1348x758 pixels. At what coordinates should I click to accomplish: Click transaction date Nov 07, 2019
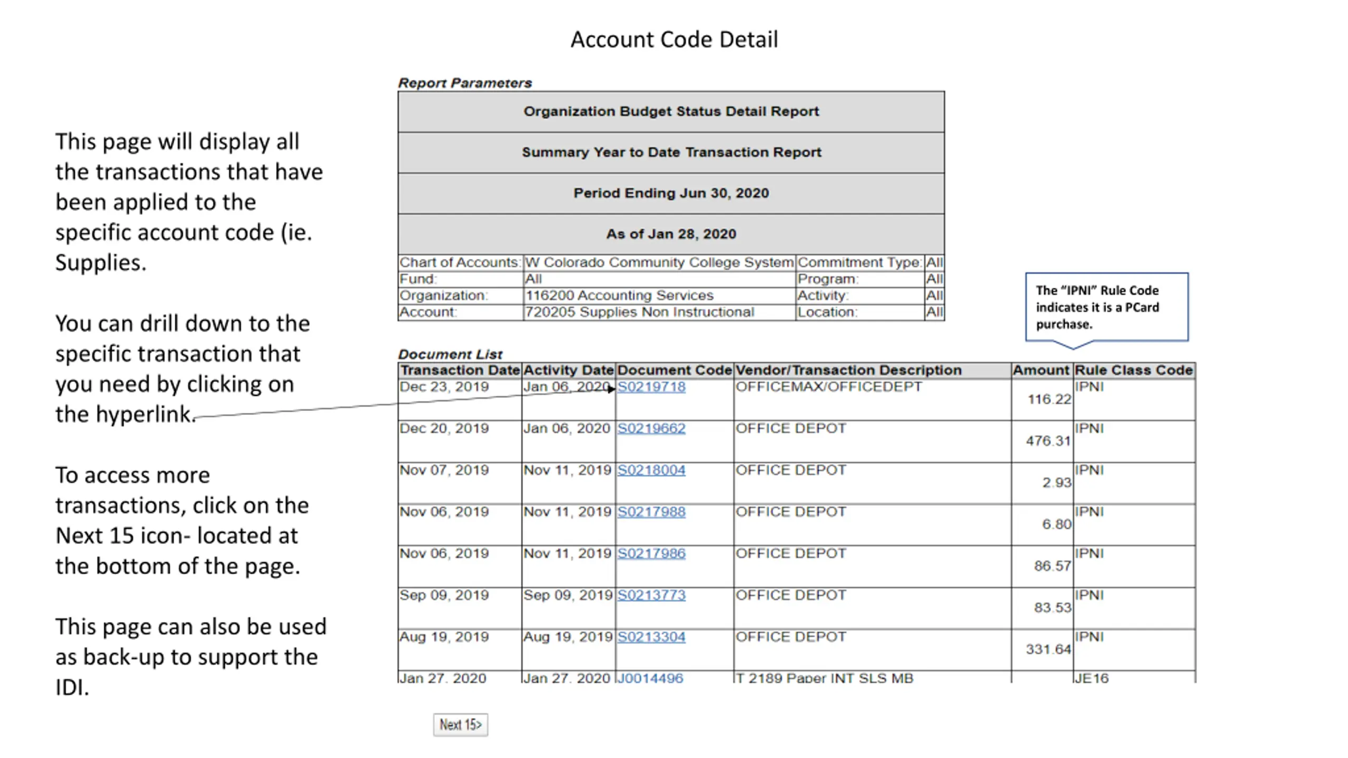point(444,470)
